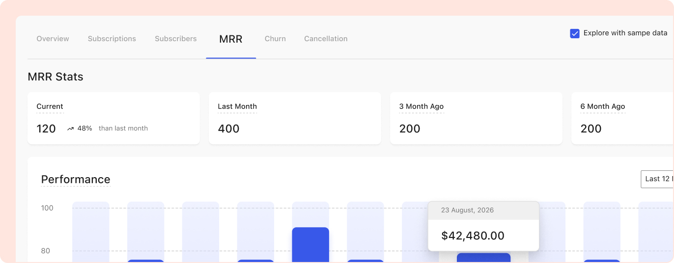Click the highlighted bar under the tooltip

pos(483,258)
